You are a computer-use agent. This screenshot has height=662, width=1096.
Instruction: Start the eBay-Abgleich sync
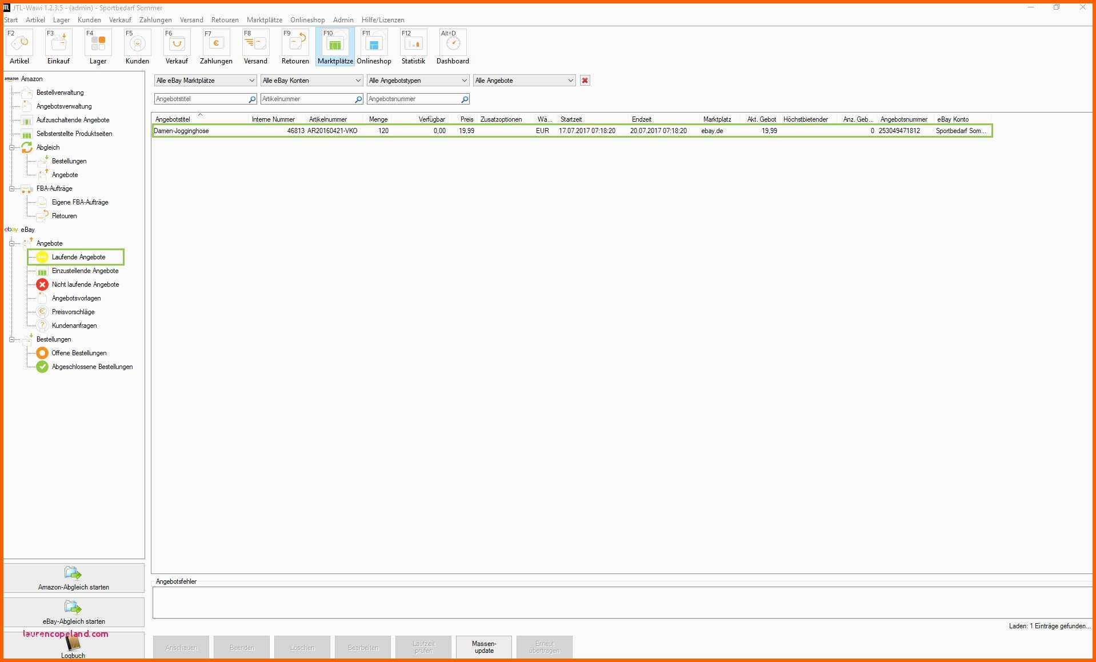pyautogui.click(x=74, y=612)
